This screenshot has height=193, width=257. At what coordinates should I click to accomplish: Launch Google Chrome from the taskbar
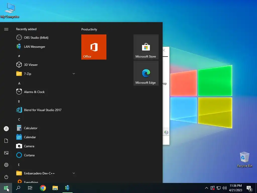[x=43, y=188]
